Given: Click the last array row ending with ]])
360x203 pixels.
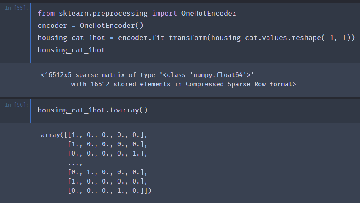Looking at the screenshot, I should coord(110,191).
